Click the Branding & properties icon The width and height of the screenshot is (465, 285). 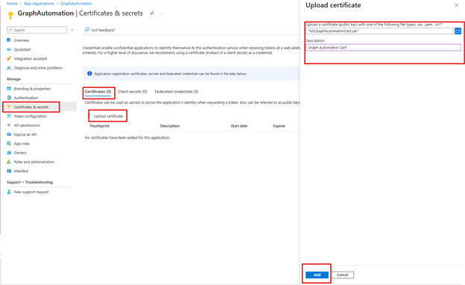tap(9, 89)
